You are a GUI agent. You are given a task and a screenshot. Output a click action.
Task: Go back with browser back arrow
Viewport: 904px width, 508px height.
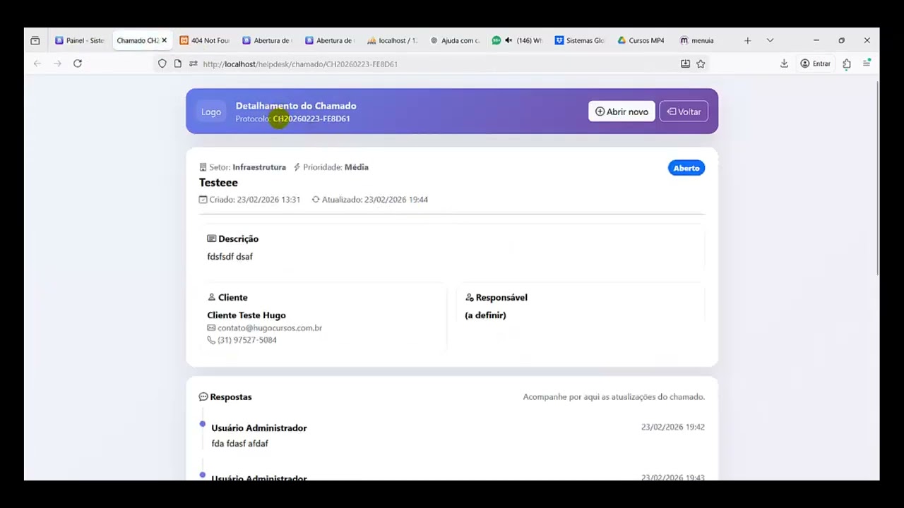coord(37,64)
